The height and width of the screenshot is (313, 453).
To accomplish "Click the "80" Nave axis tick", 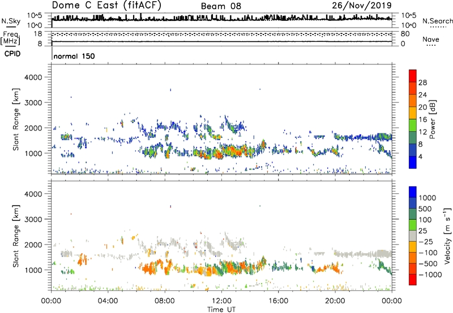I will 405,34.
